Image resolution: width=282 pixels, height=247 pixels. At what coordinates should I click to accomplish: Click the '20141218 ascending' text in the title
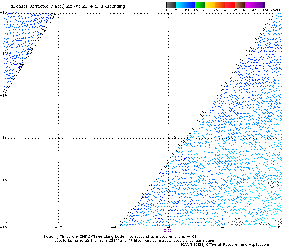click(x=103, y=6)
